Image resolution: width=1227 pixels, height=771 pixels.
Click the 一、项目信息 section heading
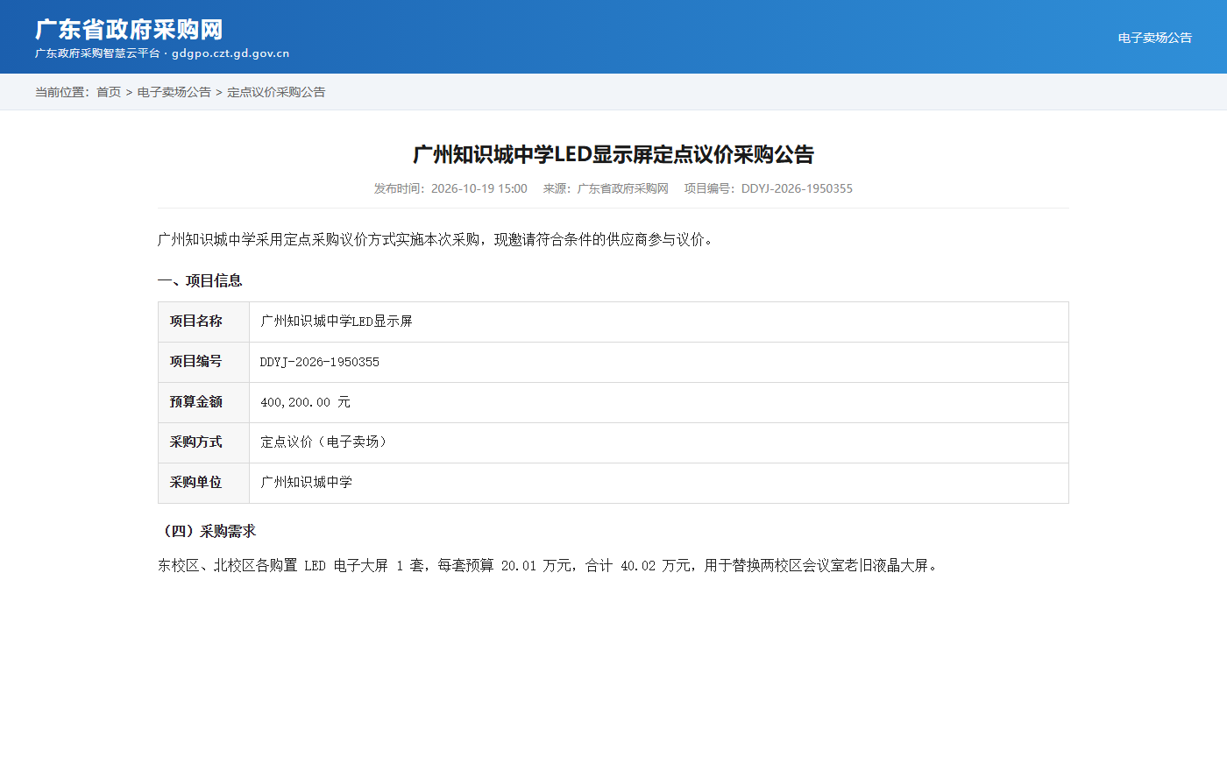200,280
